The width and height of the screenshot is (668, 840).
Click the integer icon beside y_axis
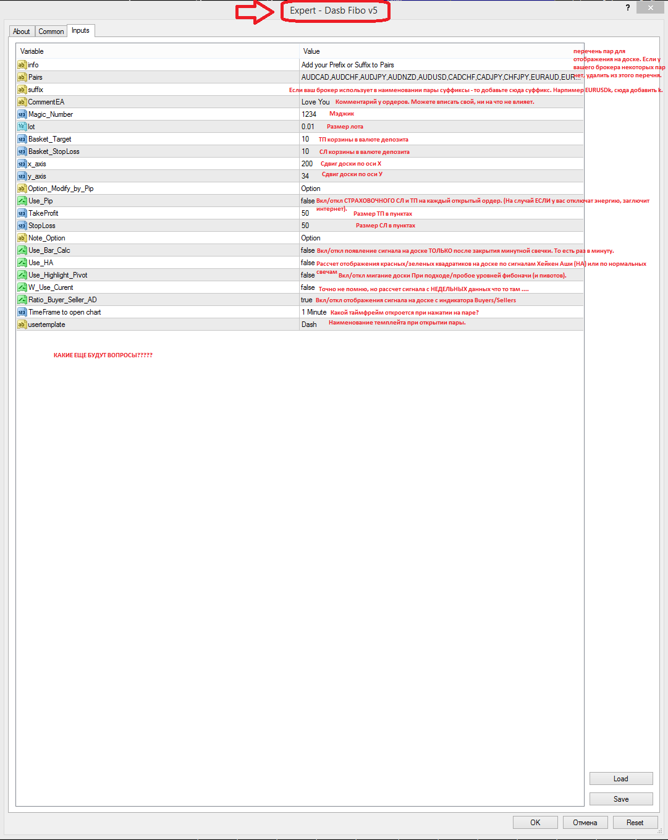tap(22, 176)
